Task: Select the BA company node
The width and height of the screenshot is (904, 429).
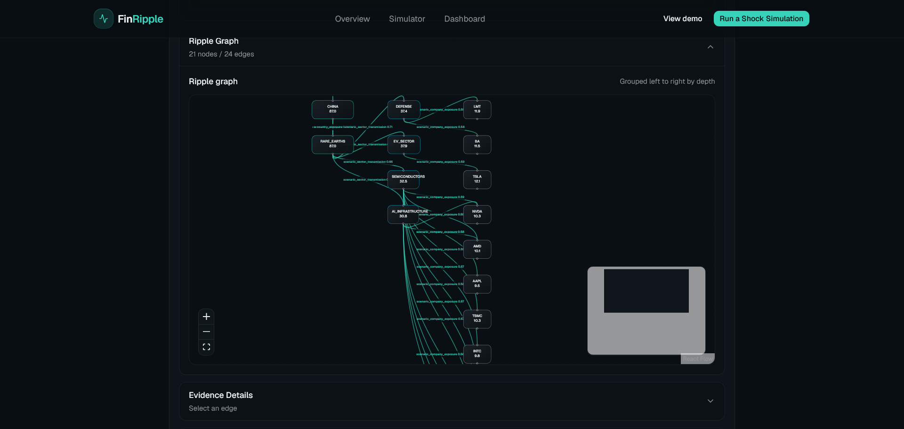Action: click(477, 144)
